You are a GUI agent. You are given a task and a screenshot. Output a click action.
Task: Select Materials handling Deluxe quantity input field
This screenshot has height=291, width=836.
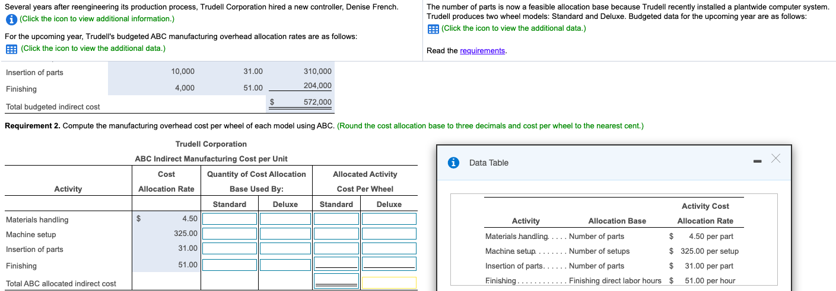[285, 219]
